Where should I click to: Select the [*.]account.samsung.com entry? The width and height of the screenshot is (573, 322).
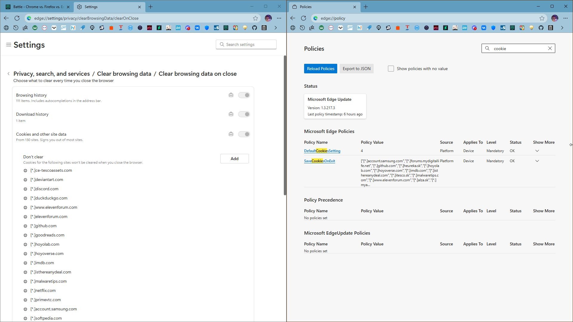(53, 309)
